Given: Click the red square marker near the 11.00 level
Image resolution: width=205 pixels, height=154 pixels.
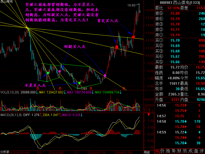Looking at the screenshot, I should pyautogui.click(x=117, y=47).
